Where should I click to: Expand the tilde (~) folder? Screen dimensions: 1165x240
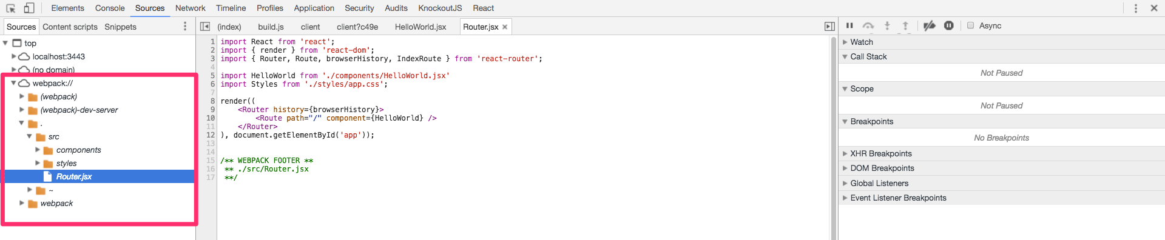[30, 190]
